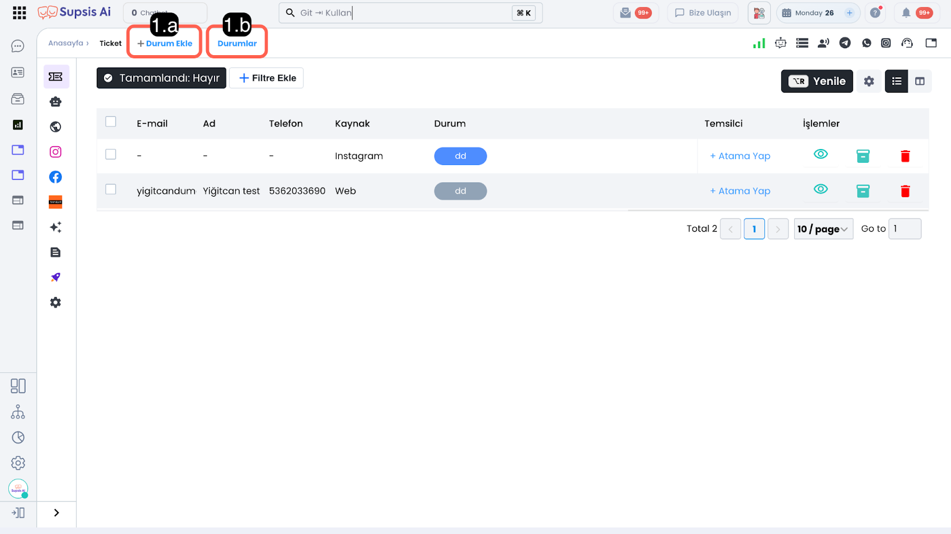Check the Instagram ticket row checkbox
This screenshot has width=951, height=534.
111,154
